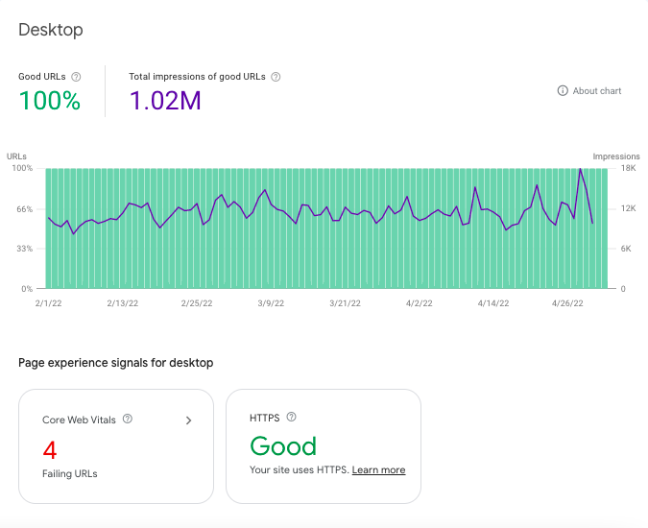
Task: Click help icon next to Core Web Vitals
Action: pyautogui.click(x=128, y=419)
